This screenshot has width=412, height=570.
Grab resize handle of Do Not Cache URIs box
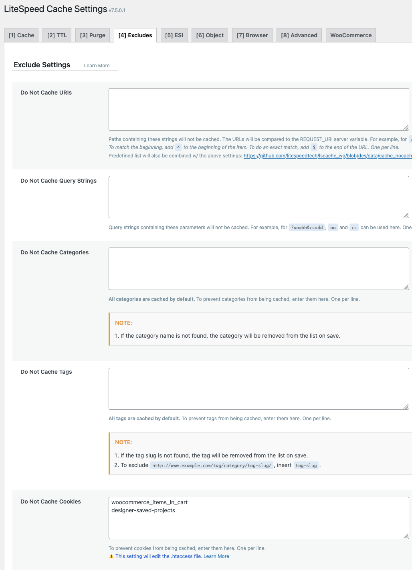click(406, 127)
